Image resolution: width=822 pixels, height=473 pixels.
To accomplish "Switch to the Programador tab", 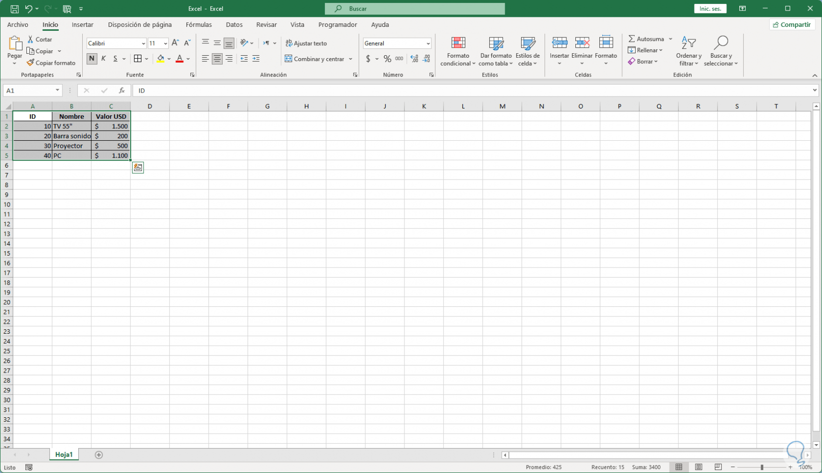I will point(338,24).
